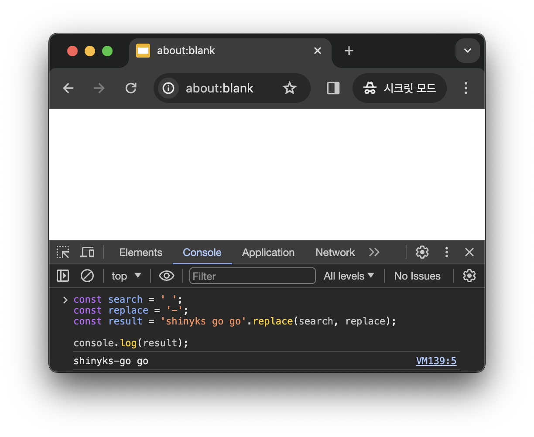Open DevTools customize three-dot menu
Screen dimensions: 534x437
pos(446,252)
